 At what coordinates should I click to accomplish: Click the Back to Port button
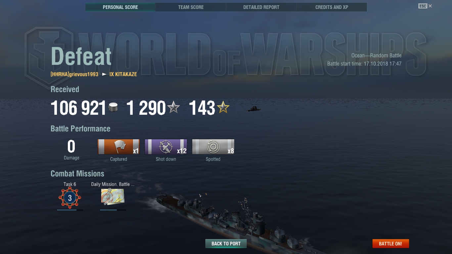tap(226, 244)
